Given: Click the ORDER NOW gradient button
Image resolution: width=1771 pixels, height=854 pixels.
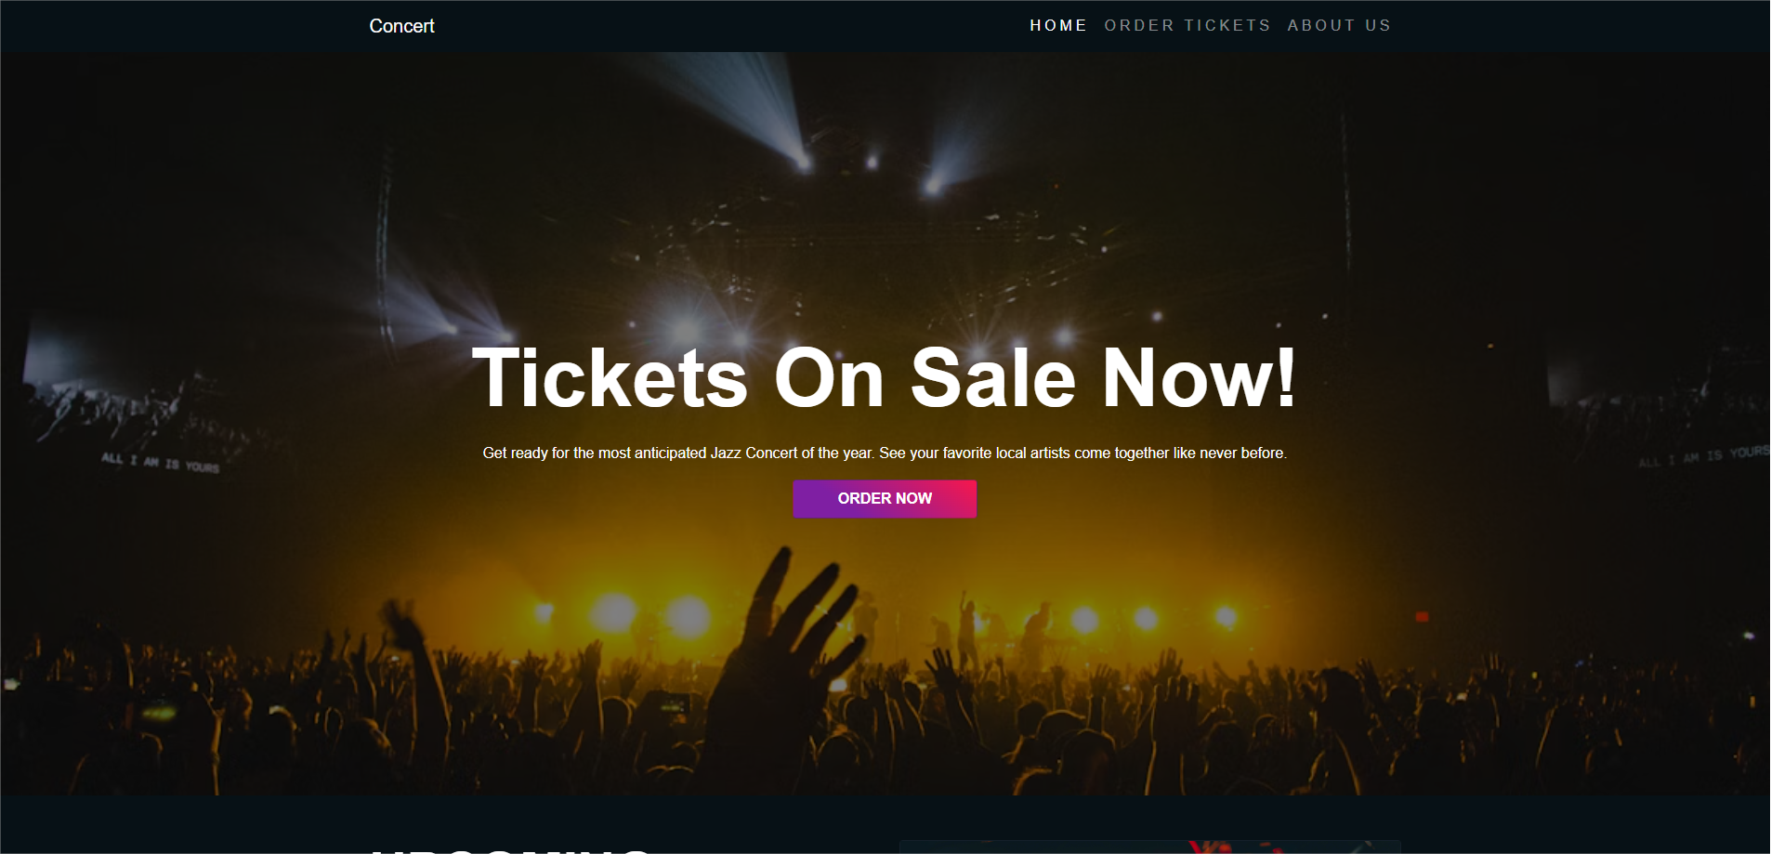Looking at the screenshot, I should [885, 499].
